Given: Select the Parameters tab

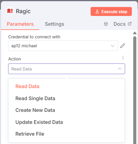Looking at the screenshot, I should coord(20,24).
